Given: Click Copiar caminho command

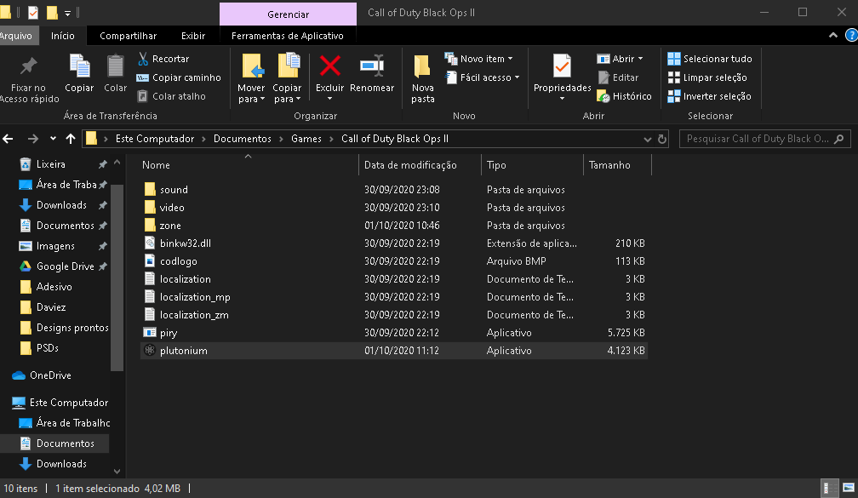Looking at the screenshot, I should [x=179, y=77].
